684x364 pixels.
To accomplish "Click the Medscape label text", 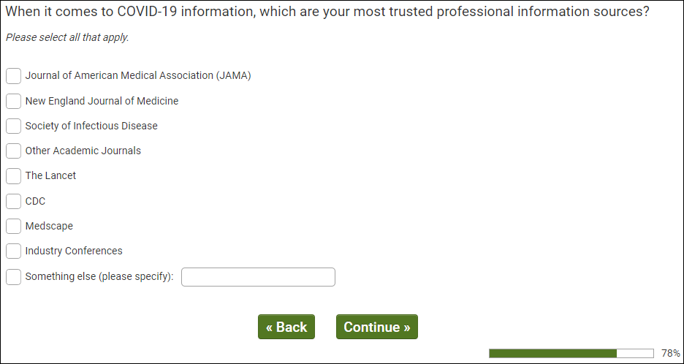I will pyautogui.click(x=49, y=226).
